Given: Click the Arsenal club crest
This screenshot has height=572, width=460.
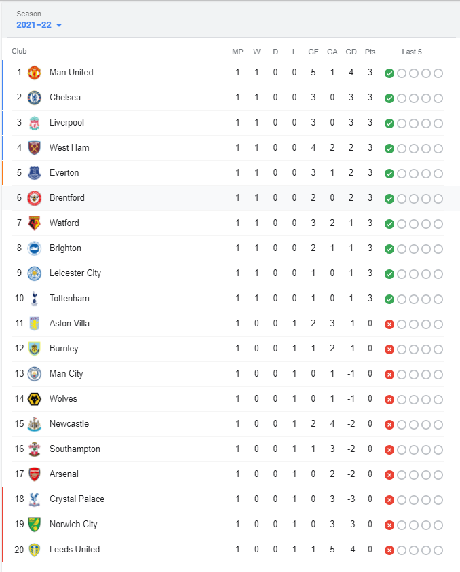Looking at the screenshot, I should pyautogui.click(x=35, y=474).
